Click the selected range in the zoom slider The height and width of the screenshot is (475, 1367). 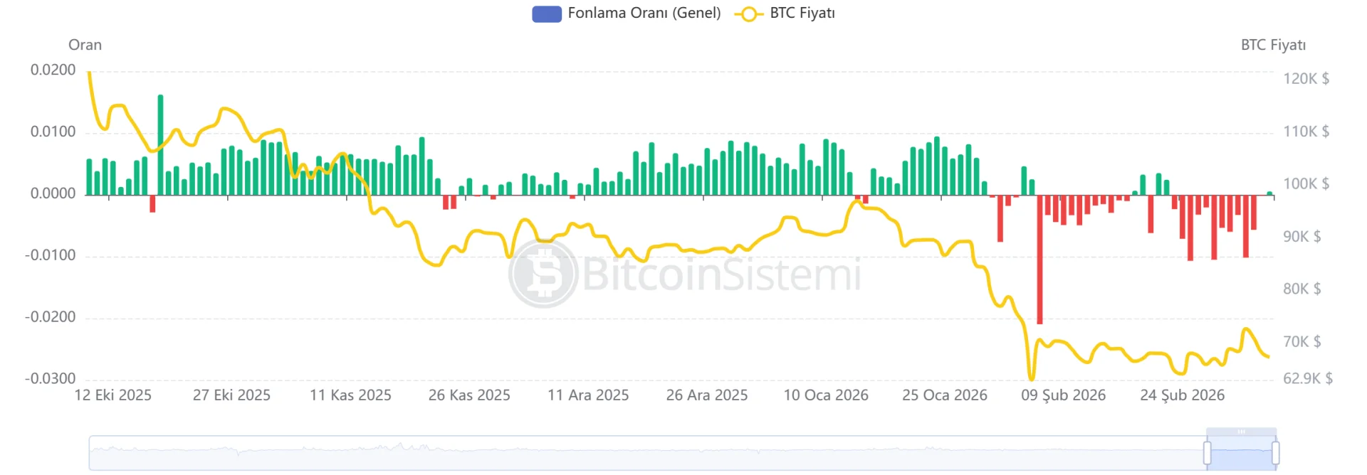point(1241,454)
